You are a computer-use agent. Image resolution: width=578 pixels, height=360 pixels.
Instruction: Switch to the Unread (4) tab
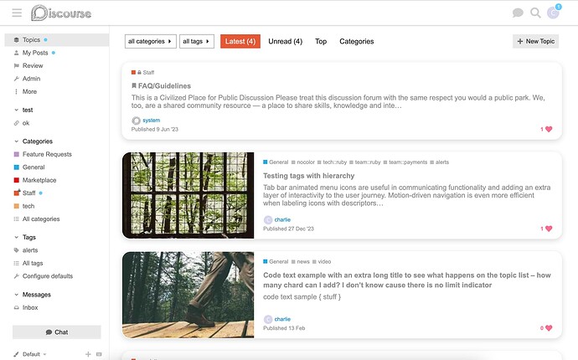coord(286,41)
